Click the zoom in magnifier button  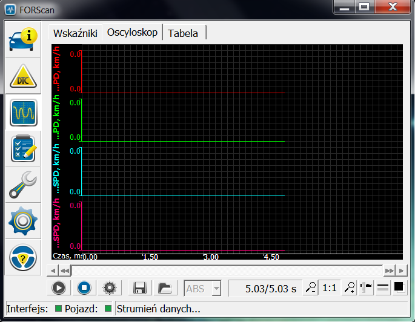point(350,288)
